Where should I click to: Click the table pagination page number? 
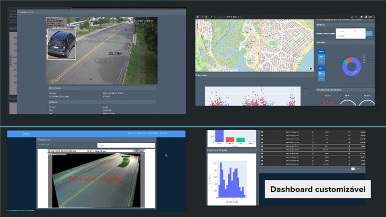(353, 168)
